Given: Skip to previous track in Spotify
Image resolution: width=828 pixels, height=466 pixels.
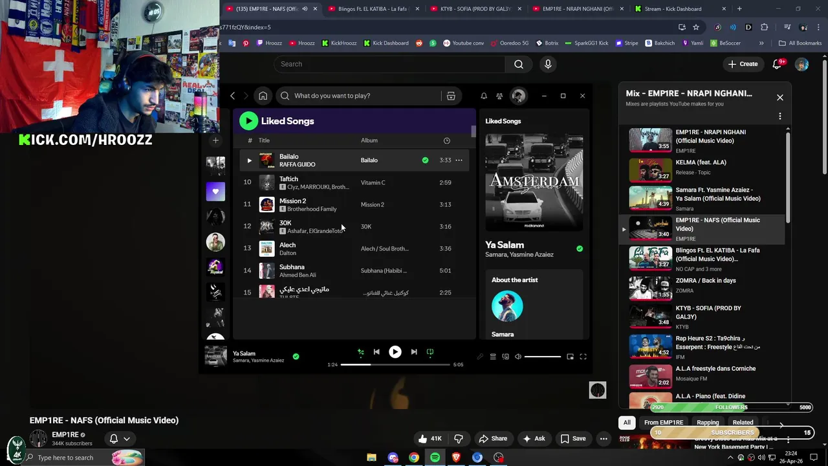Looking at the screenshot, I should click(376, 352).
